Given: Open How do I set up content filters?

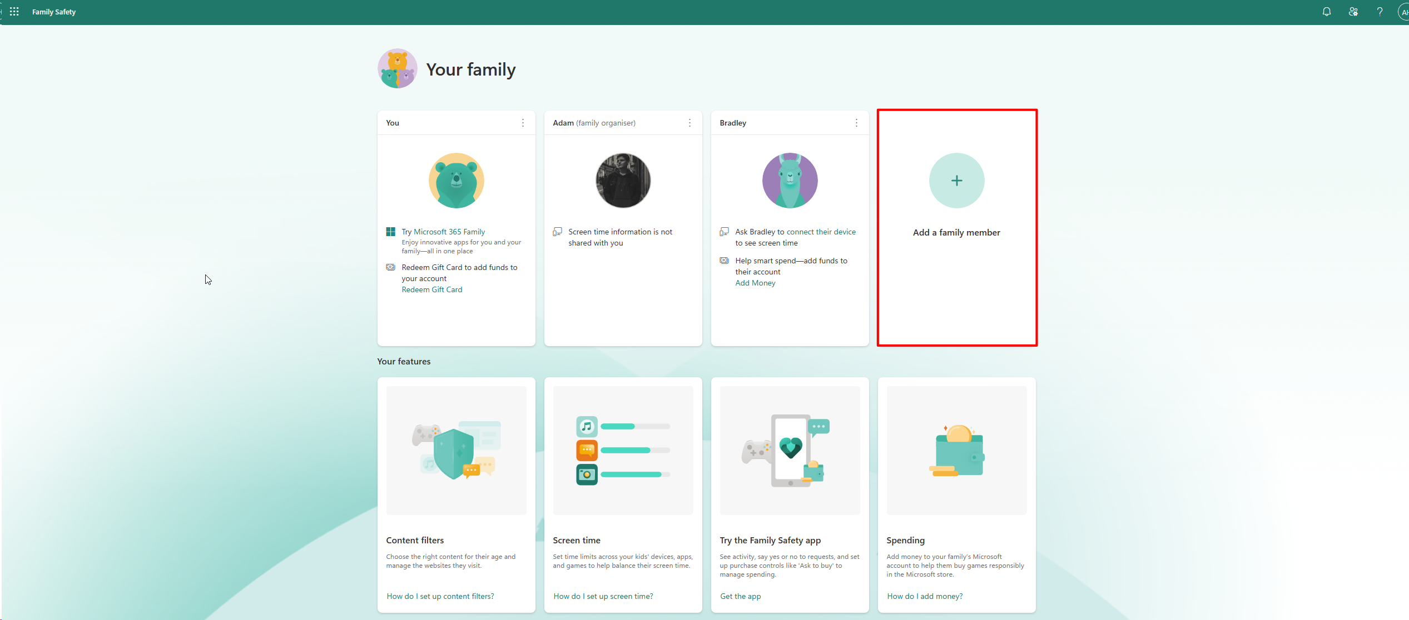Looking at the screenshot, I should (x=440, y=596).
